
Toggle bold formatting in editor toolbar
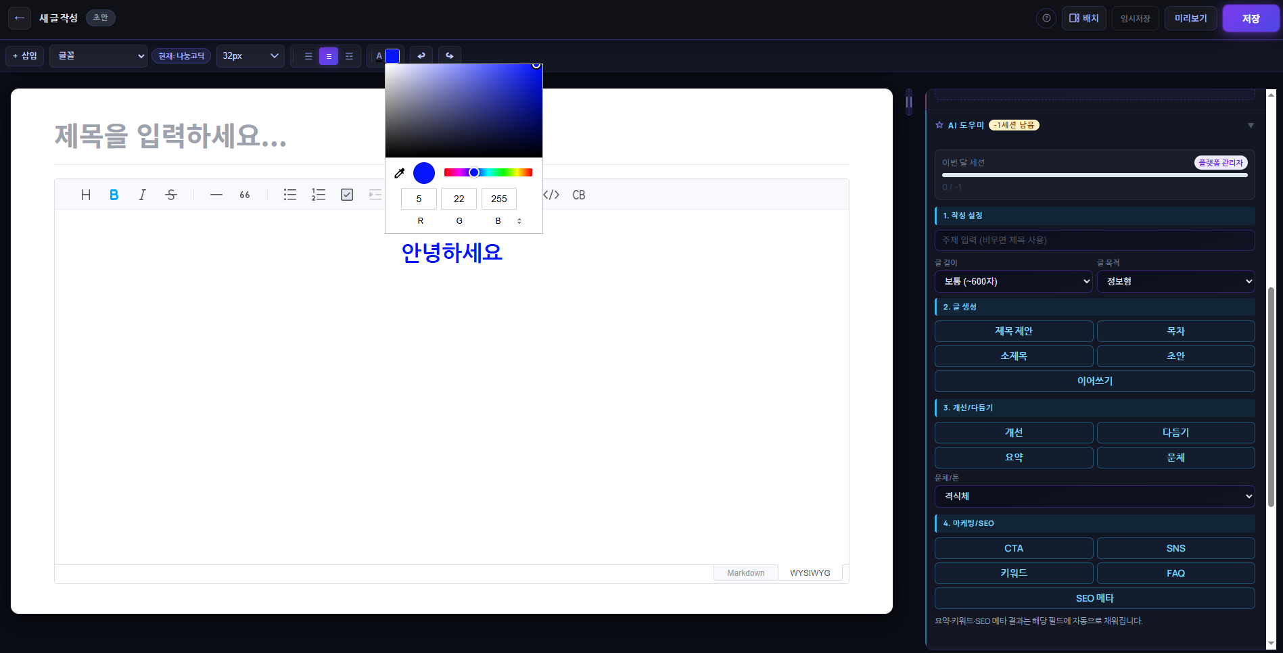pyautogui.click(x=114, y=195)
